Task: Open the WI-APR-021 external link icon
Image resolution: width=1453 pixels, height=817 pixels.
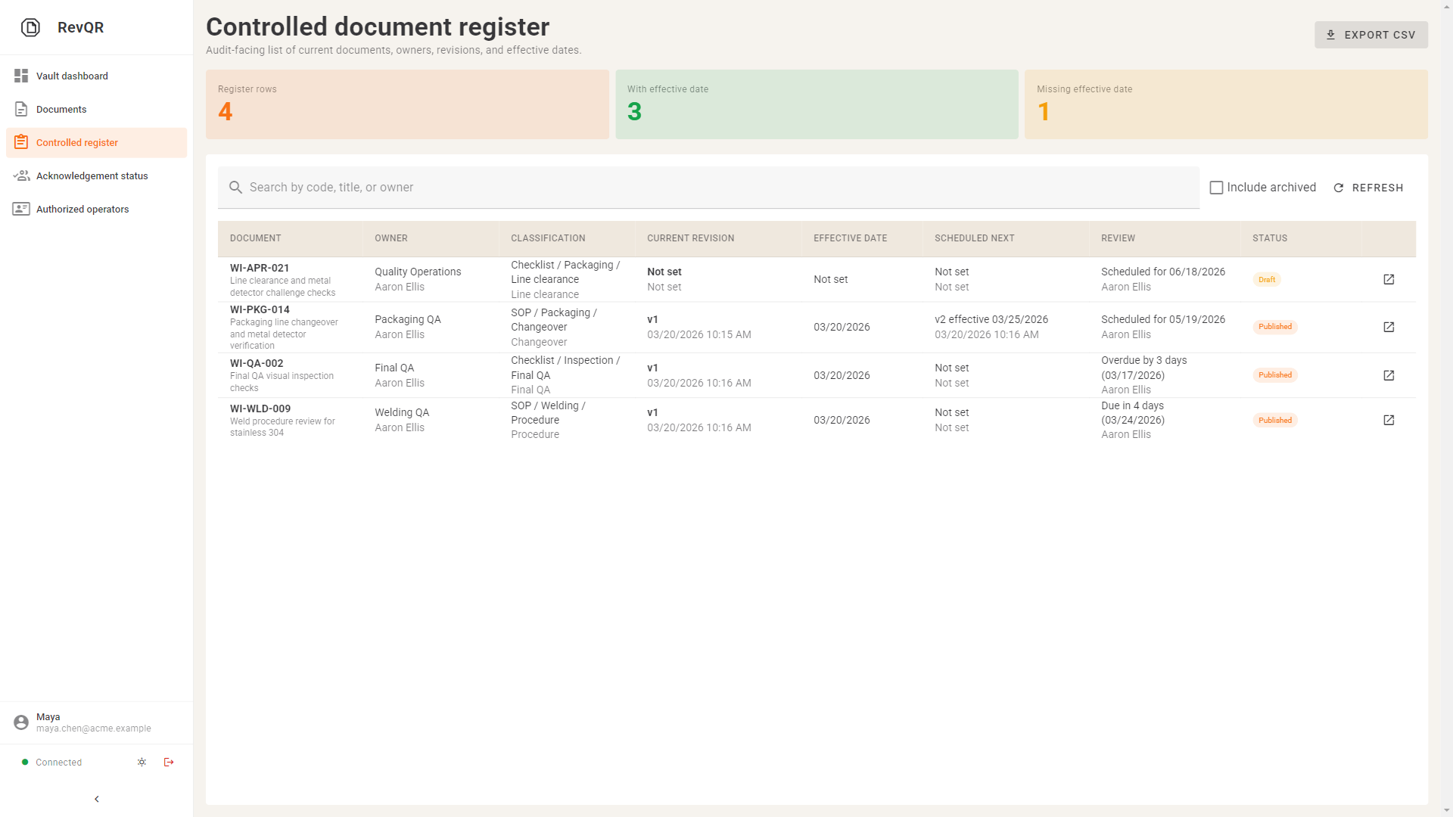Action: (x=1389, y=279)
